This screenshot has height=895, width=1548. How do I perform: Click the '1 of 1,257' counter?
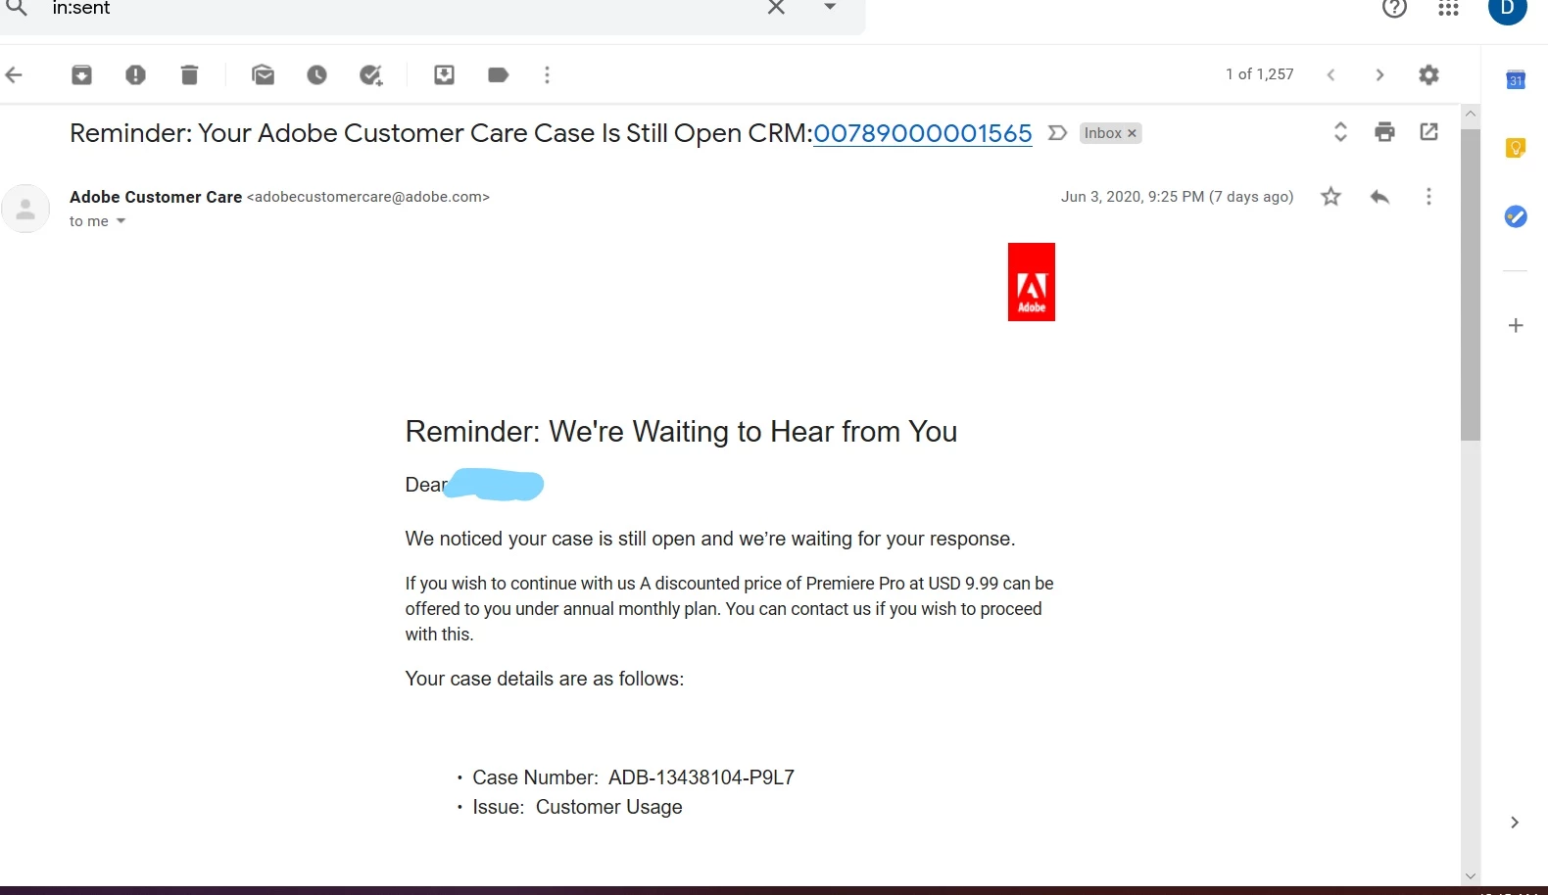coord(1259,74)
